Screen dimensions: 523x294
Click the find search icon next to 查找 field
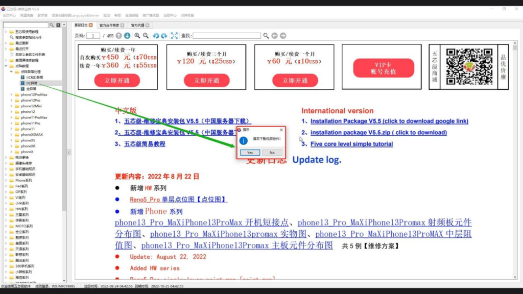click(266, 36)
